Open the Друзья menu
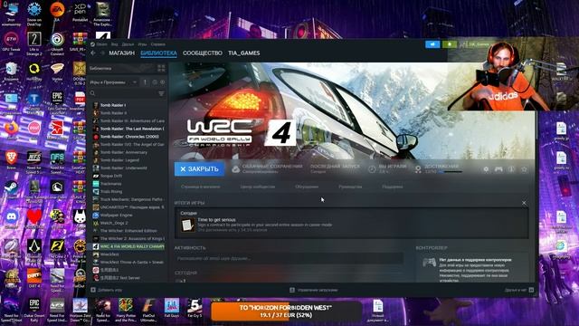Viewport: 579px width, 326px height. (x=128, y=44)
